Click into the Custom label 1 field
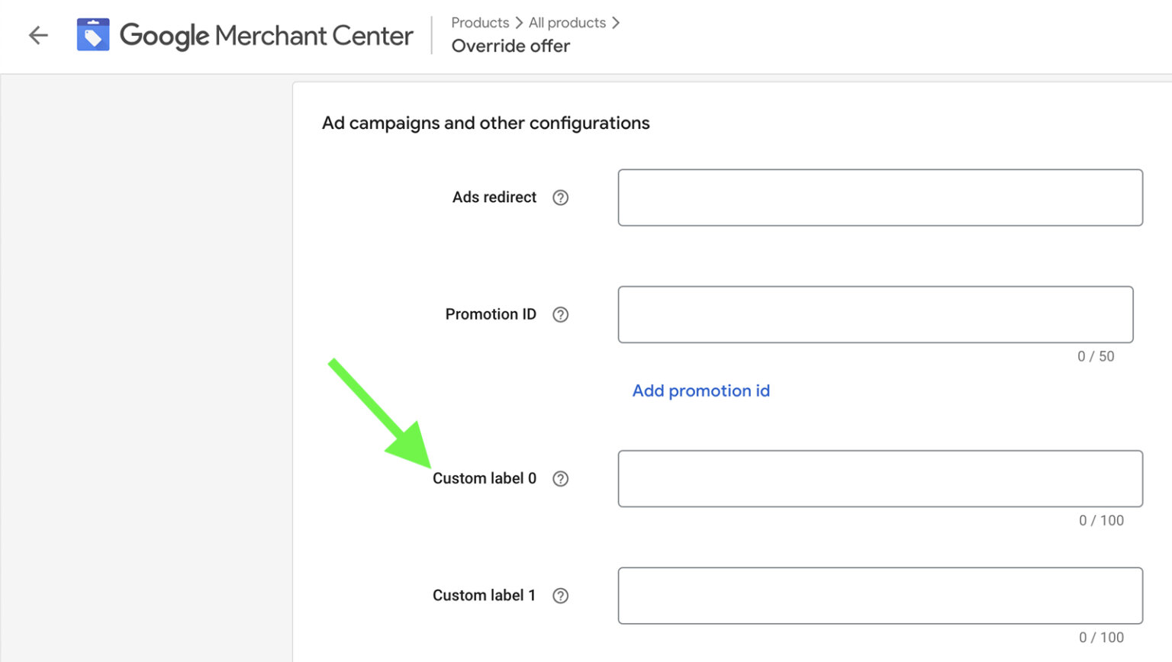The image size is (1172, 662). [880, 596]
